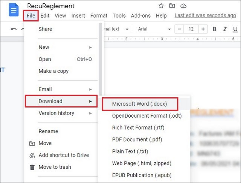Image resolution: width=241 pixels, height=183 pixels.
Task: Open the Tools menu
Action: click(119, 15)
